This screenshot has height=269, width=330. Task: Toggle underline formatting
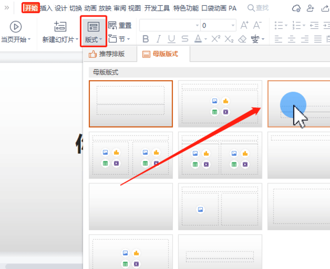click(x=171, y=39)
